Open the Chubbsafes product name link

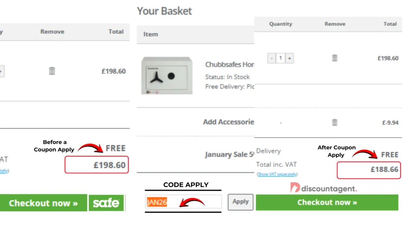pyautogui.click(x=230, y=65)
